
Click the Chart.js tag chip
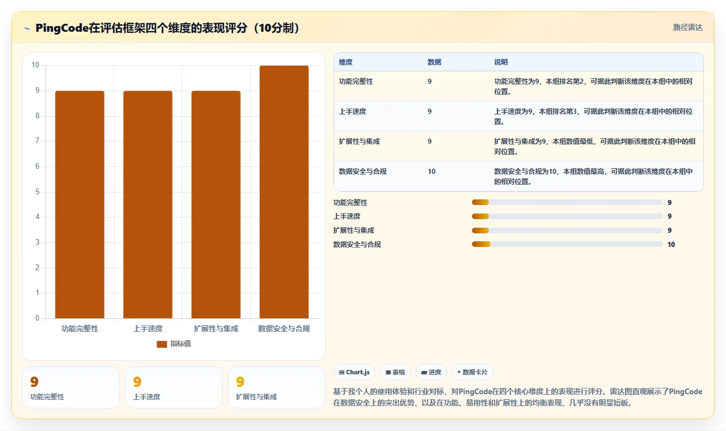tap(354, 372)
